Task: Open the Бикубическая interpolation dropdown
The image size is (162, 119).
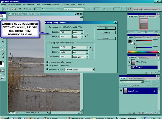Action: click(x=93, y=69)
